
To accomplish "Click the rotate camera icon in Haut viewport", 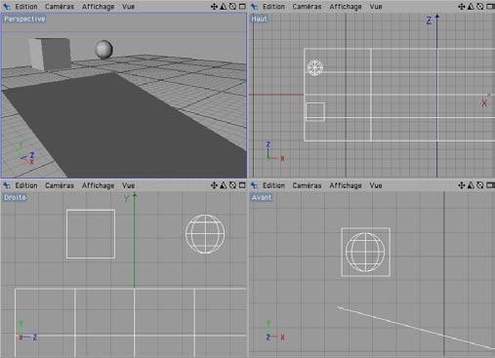I will [x=480, y=7].
